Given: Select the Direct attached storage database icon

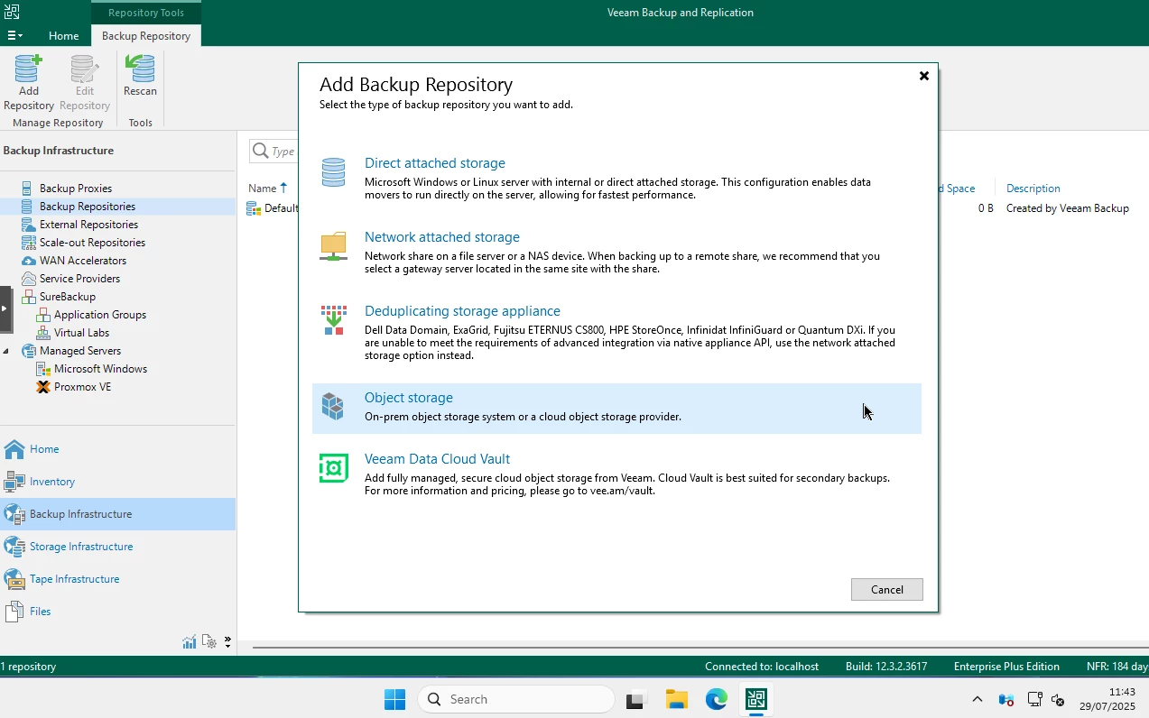Looking at the screenshot, I should click(x=334, y=172).
